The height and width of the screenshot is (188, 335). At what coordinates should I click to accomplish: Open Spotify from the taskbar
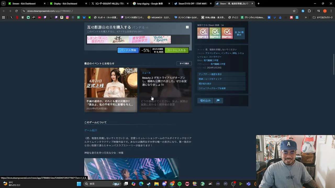tap(180, 184)
